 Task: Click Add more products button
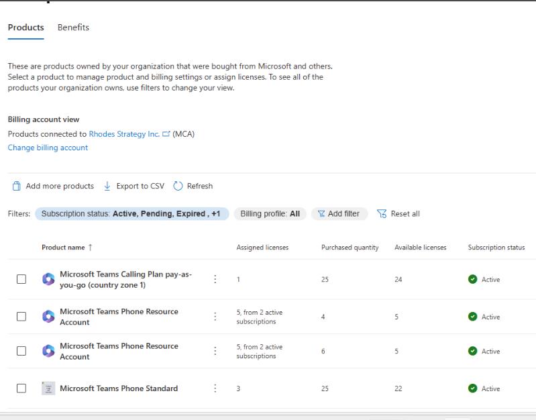(x=53, y=186)
